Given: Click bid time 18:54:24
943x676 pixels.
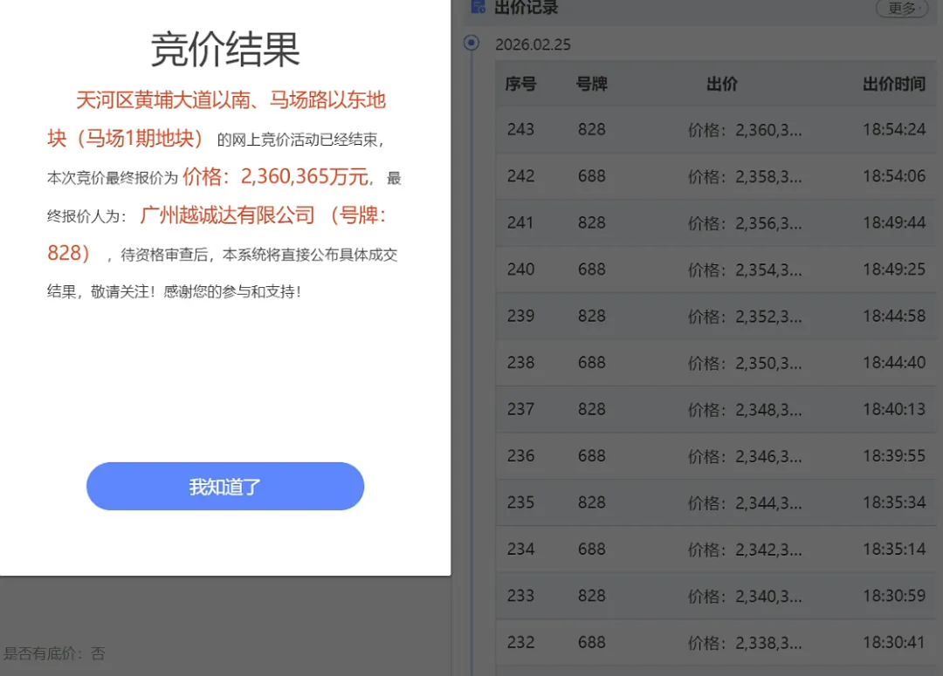Looking at the screenshot, I should pyautogui.click(x=894, y=129).
